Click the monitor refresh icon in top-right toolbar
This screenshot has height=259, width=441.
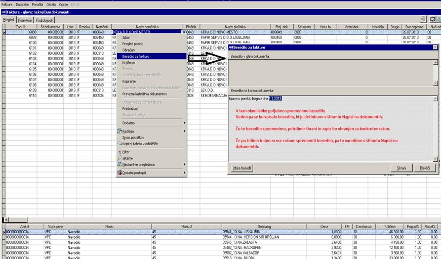(432, 19)
